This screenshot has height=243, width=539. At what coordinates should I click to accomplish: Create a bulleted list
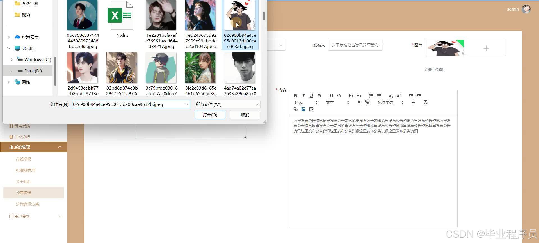coord(379,96)
